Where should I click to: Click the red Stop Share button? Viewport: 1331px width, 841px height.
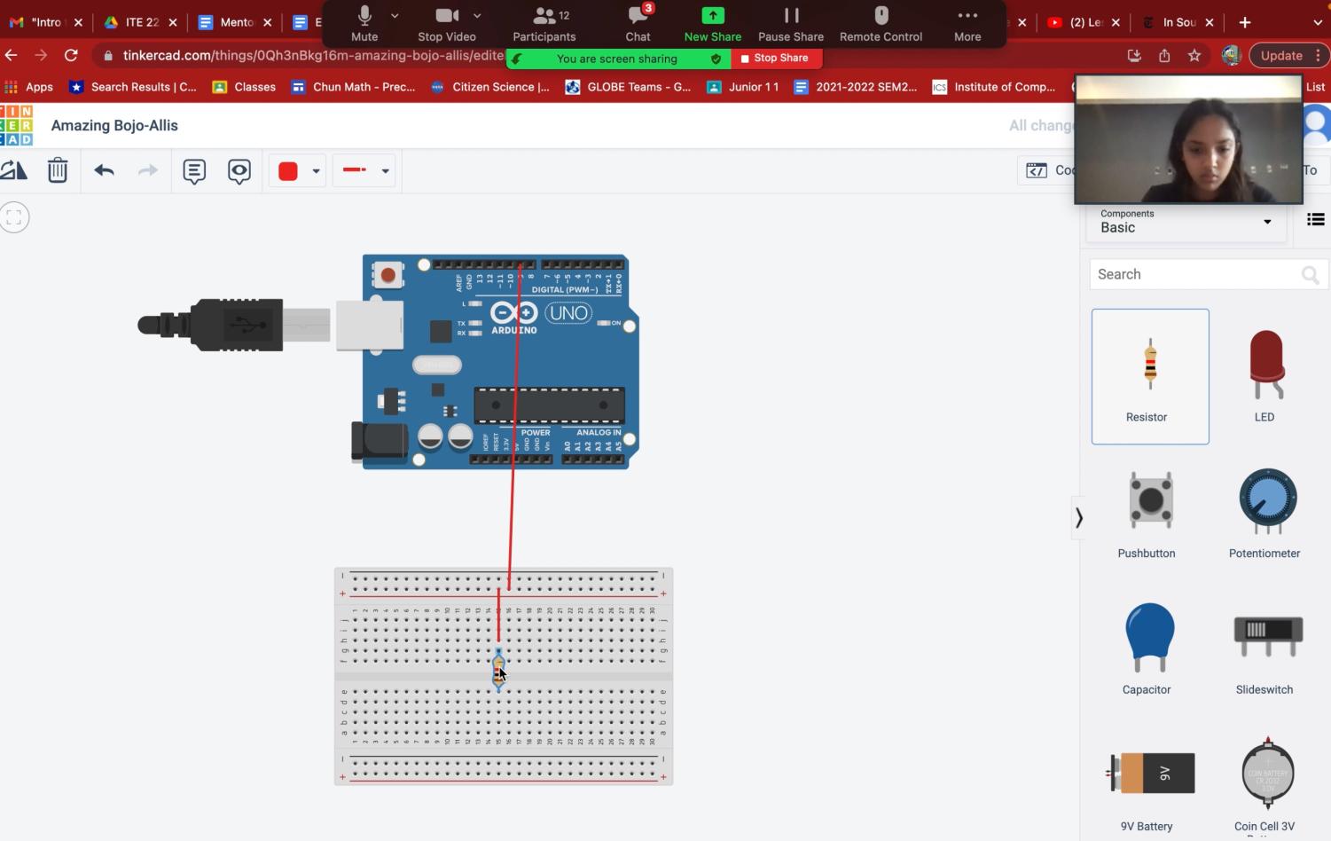(775, 59)
